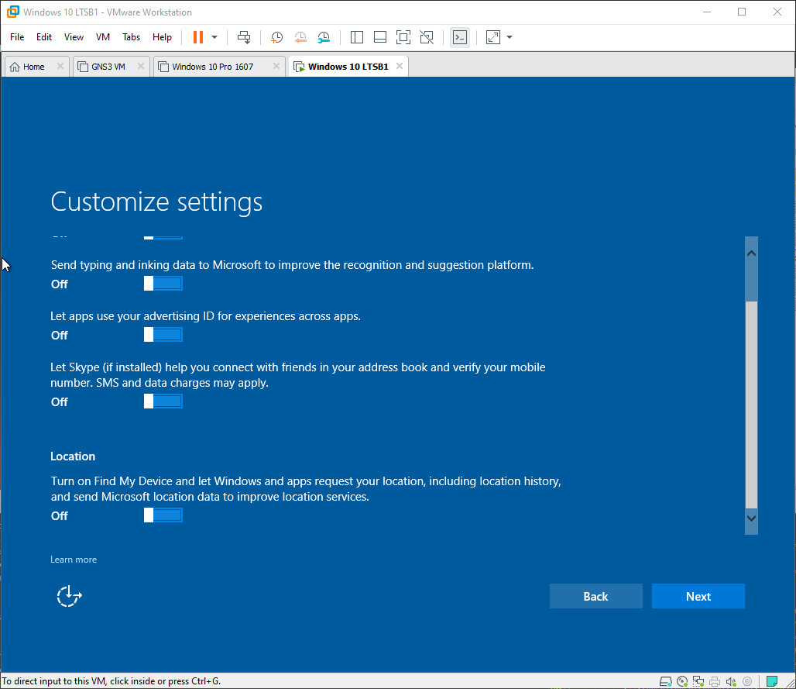The image size is (796, 689).
Task: Click the message log note icon
Action: click(772, 681)
